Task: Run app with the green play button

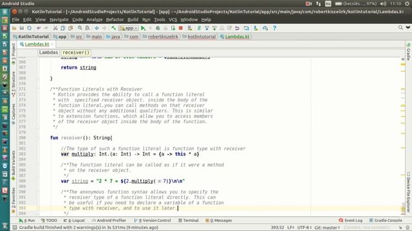Action: click(143, 28)
